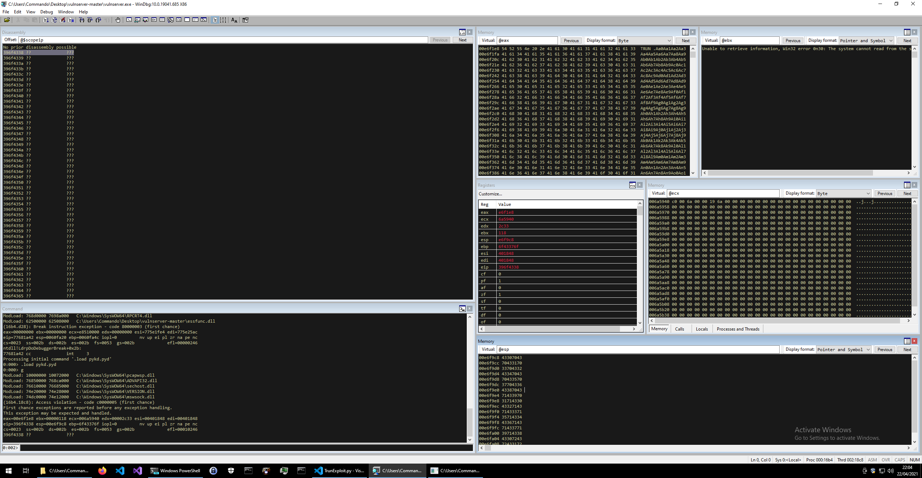Select the Memory tab under the @ecx panel
922x478 pixels.
[659, 329]
